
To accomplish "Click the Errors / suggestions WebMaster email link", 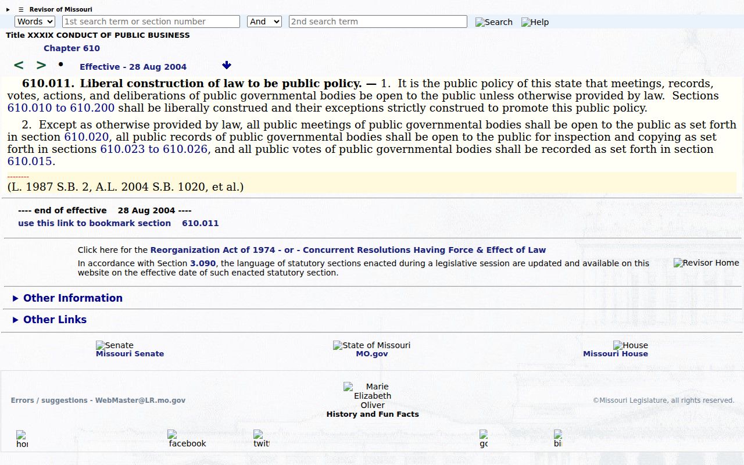I will (x=98, y=400).
